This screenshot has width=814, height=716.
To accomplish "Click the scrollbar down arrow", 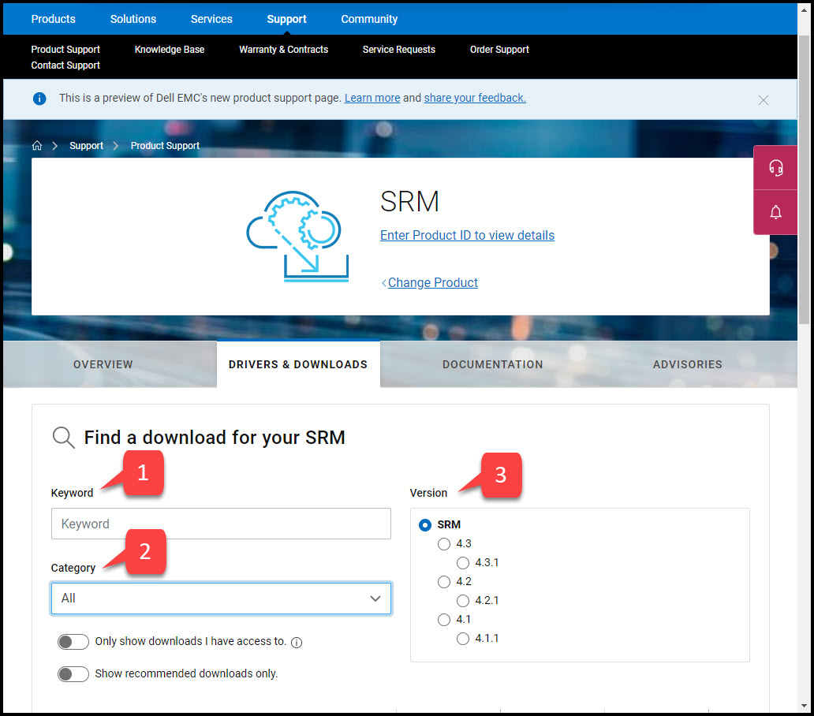I will coord(804,706).
